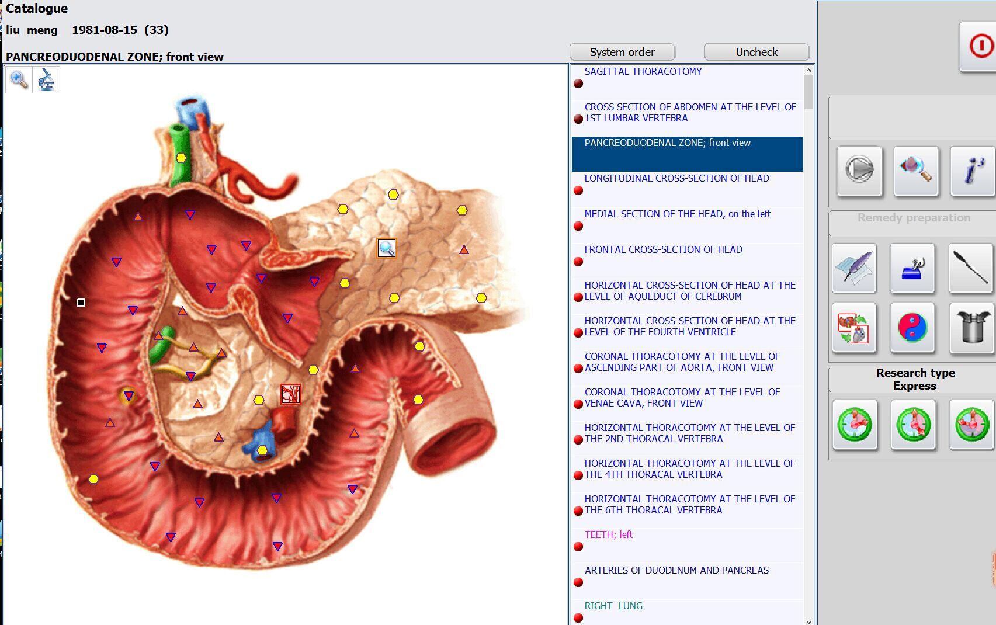This screenshot has height=625, width=996.
Task: Click the i³ information icon
Action: point(973,171)
